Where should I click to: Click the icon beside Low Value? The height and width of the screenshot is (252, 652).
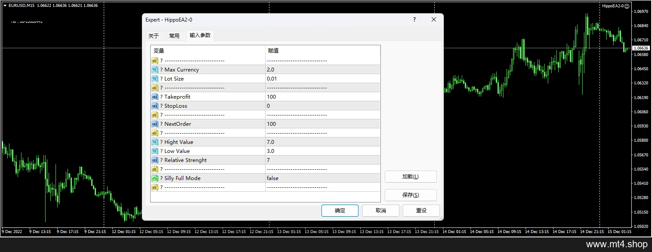click(x=155, y=151)
